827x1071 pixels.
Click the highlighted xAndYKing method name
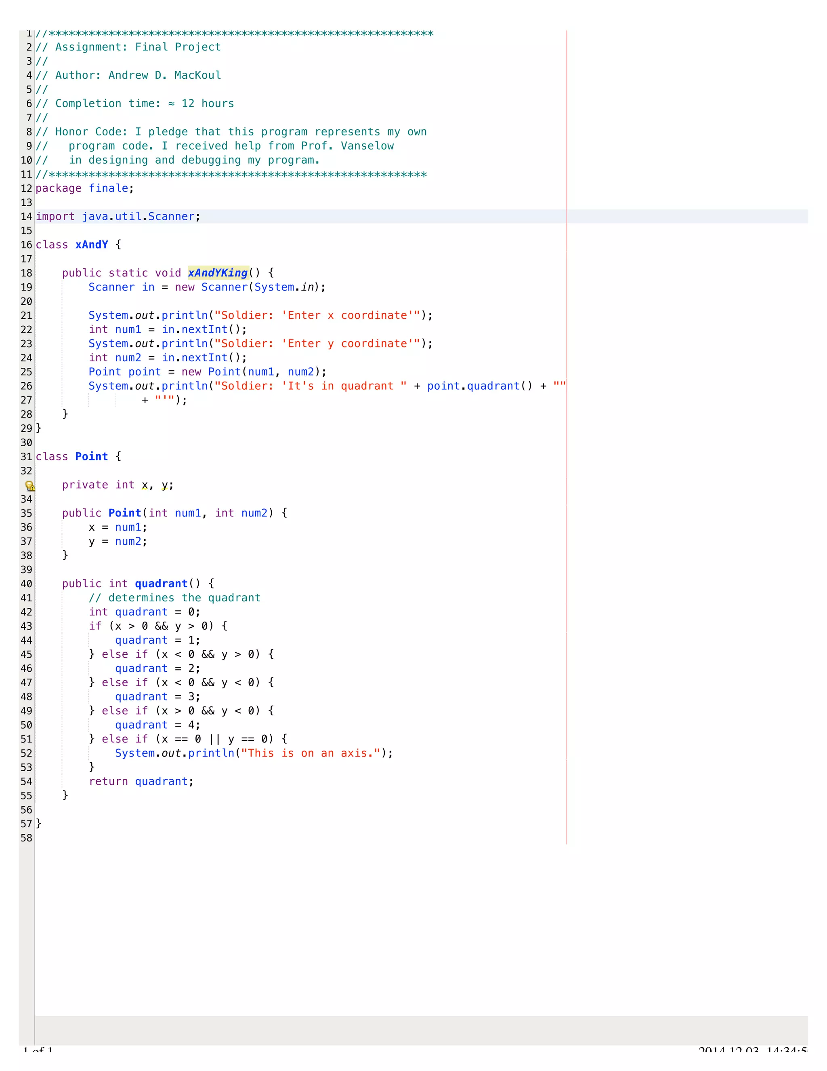(x=218, y=273)
